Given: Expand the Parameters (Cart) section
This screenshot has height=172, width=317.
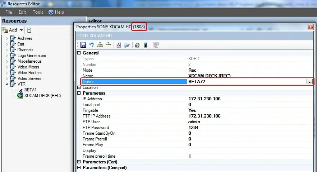Looking at the screenshot, I should pyautogui.click(x=79, y=162).
